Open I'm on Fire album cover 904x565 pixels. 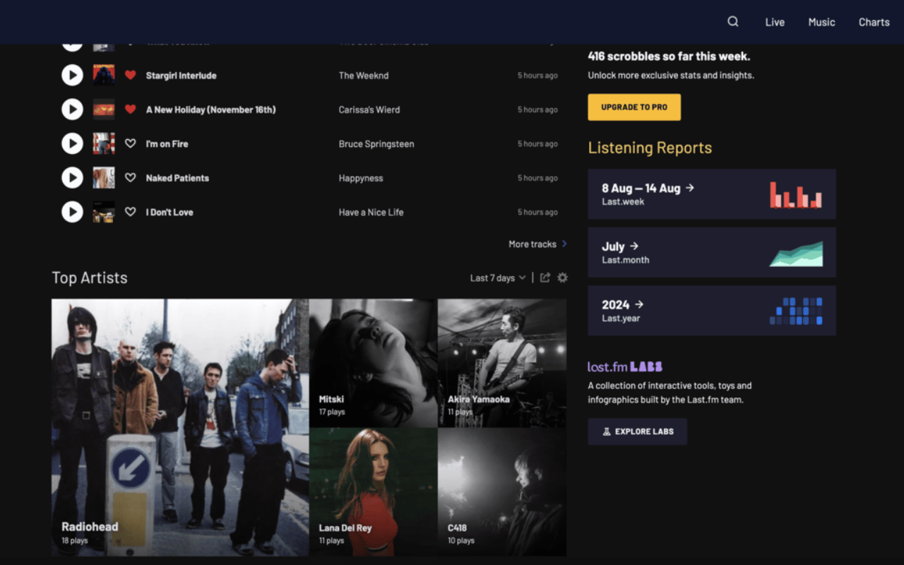tap(104, 143)
